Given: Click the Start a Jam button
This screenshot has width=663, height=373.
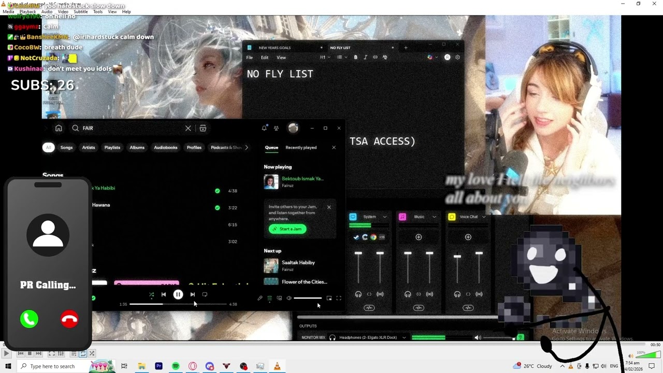Looking at the screenshot, I should pos(287,229).
